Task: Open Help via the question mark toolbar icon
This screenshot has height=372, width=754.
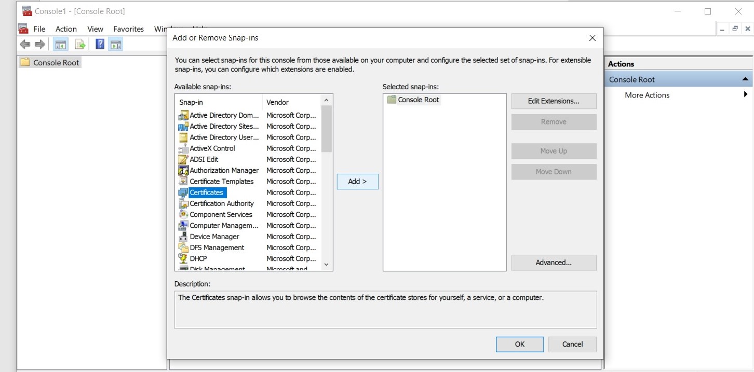Action: [100, 44]
